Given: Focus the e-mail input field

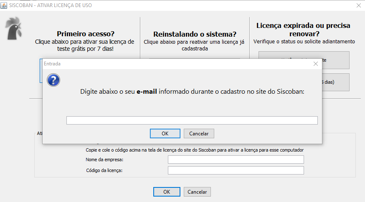Looking at the screenshot, I should tap(192, 120).
